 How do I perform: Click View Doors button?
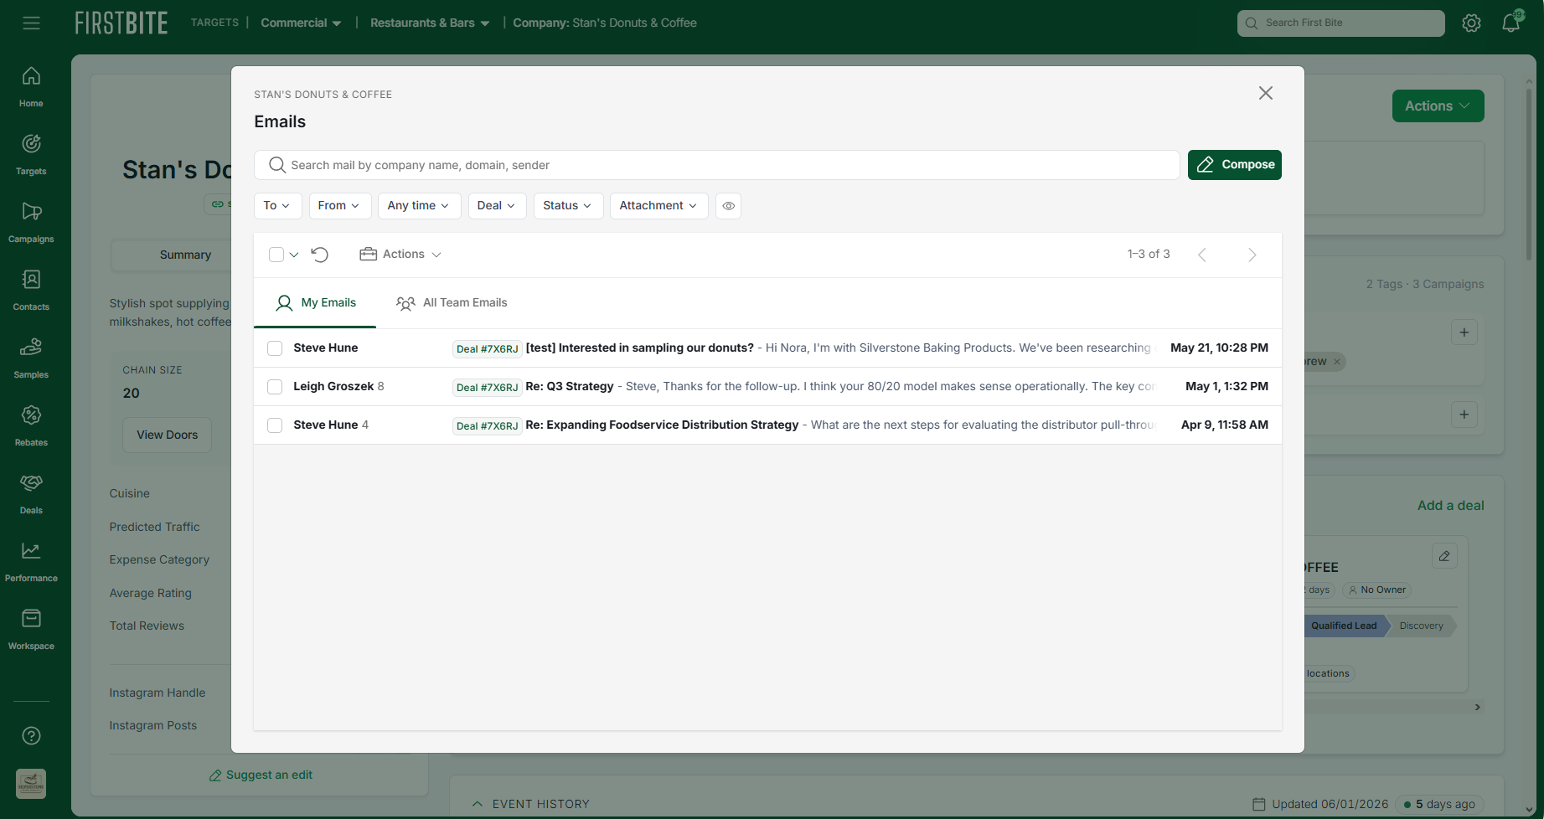[168, 435]
